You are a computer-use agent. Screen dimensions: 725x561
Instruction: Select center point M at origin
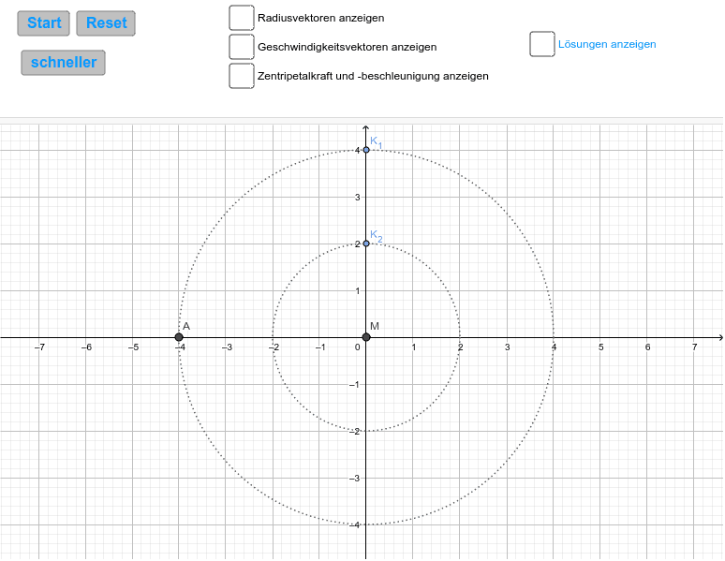[366, 337]
